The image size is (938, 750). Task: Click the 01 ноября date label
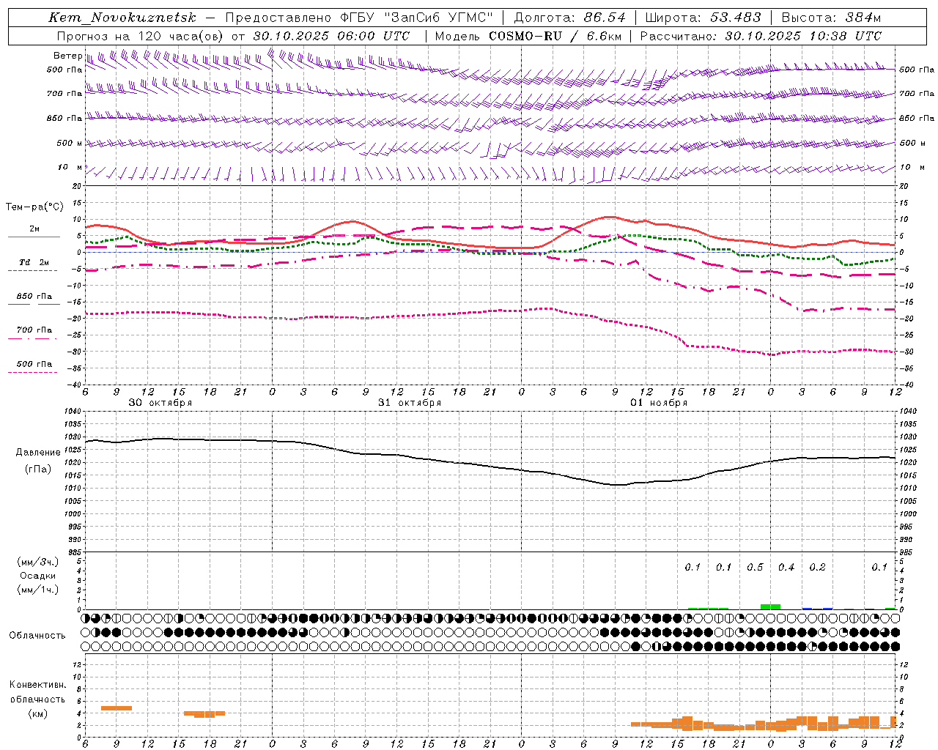click(x=659, y=403)
